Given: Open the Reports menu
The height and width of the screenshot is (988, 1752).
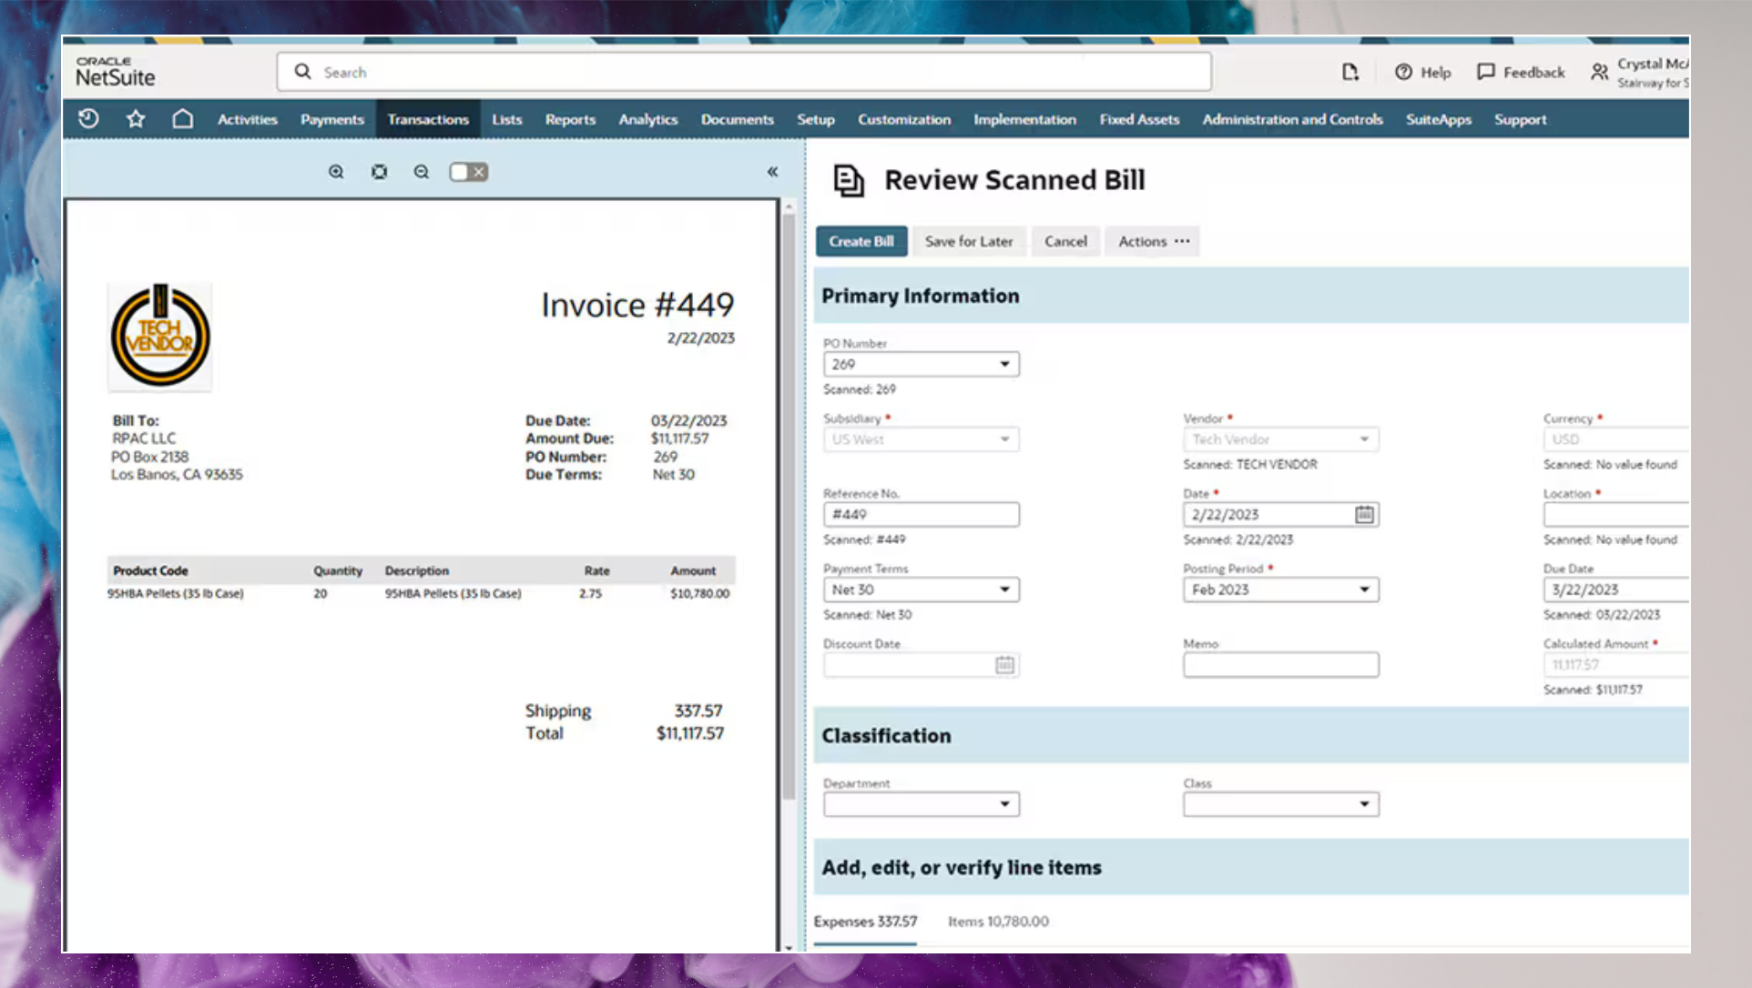Looking at the screenshot, I should coord(570,119).
